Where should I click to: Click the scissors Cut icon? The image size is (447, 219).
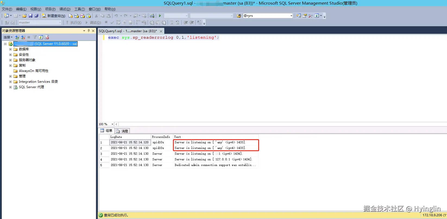[x=96, y=16]
